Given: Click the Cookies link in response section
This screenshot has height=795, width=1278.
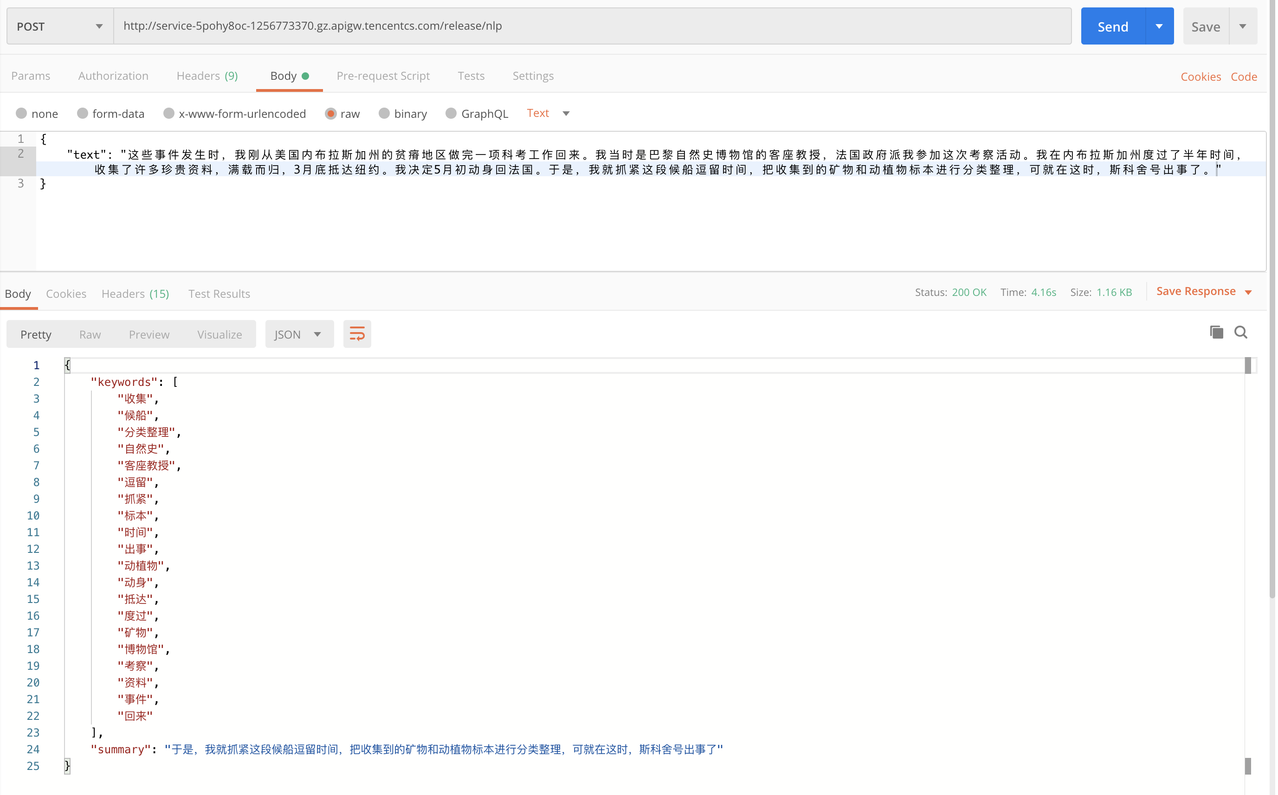Looking at the screenshot, I should click(x=65, y=293).
